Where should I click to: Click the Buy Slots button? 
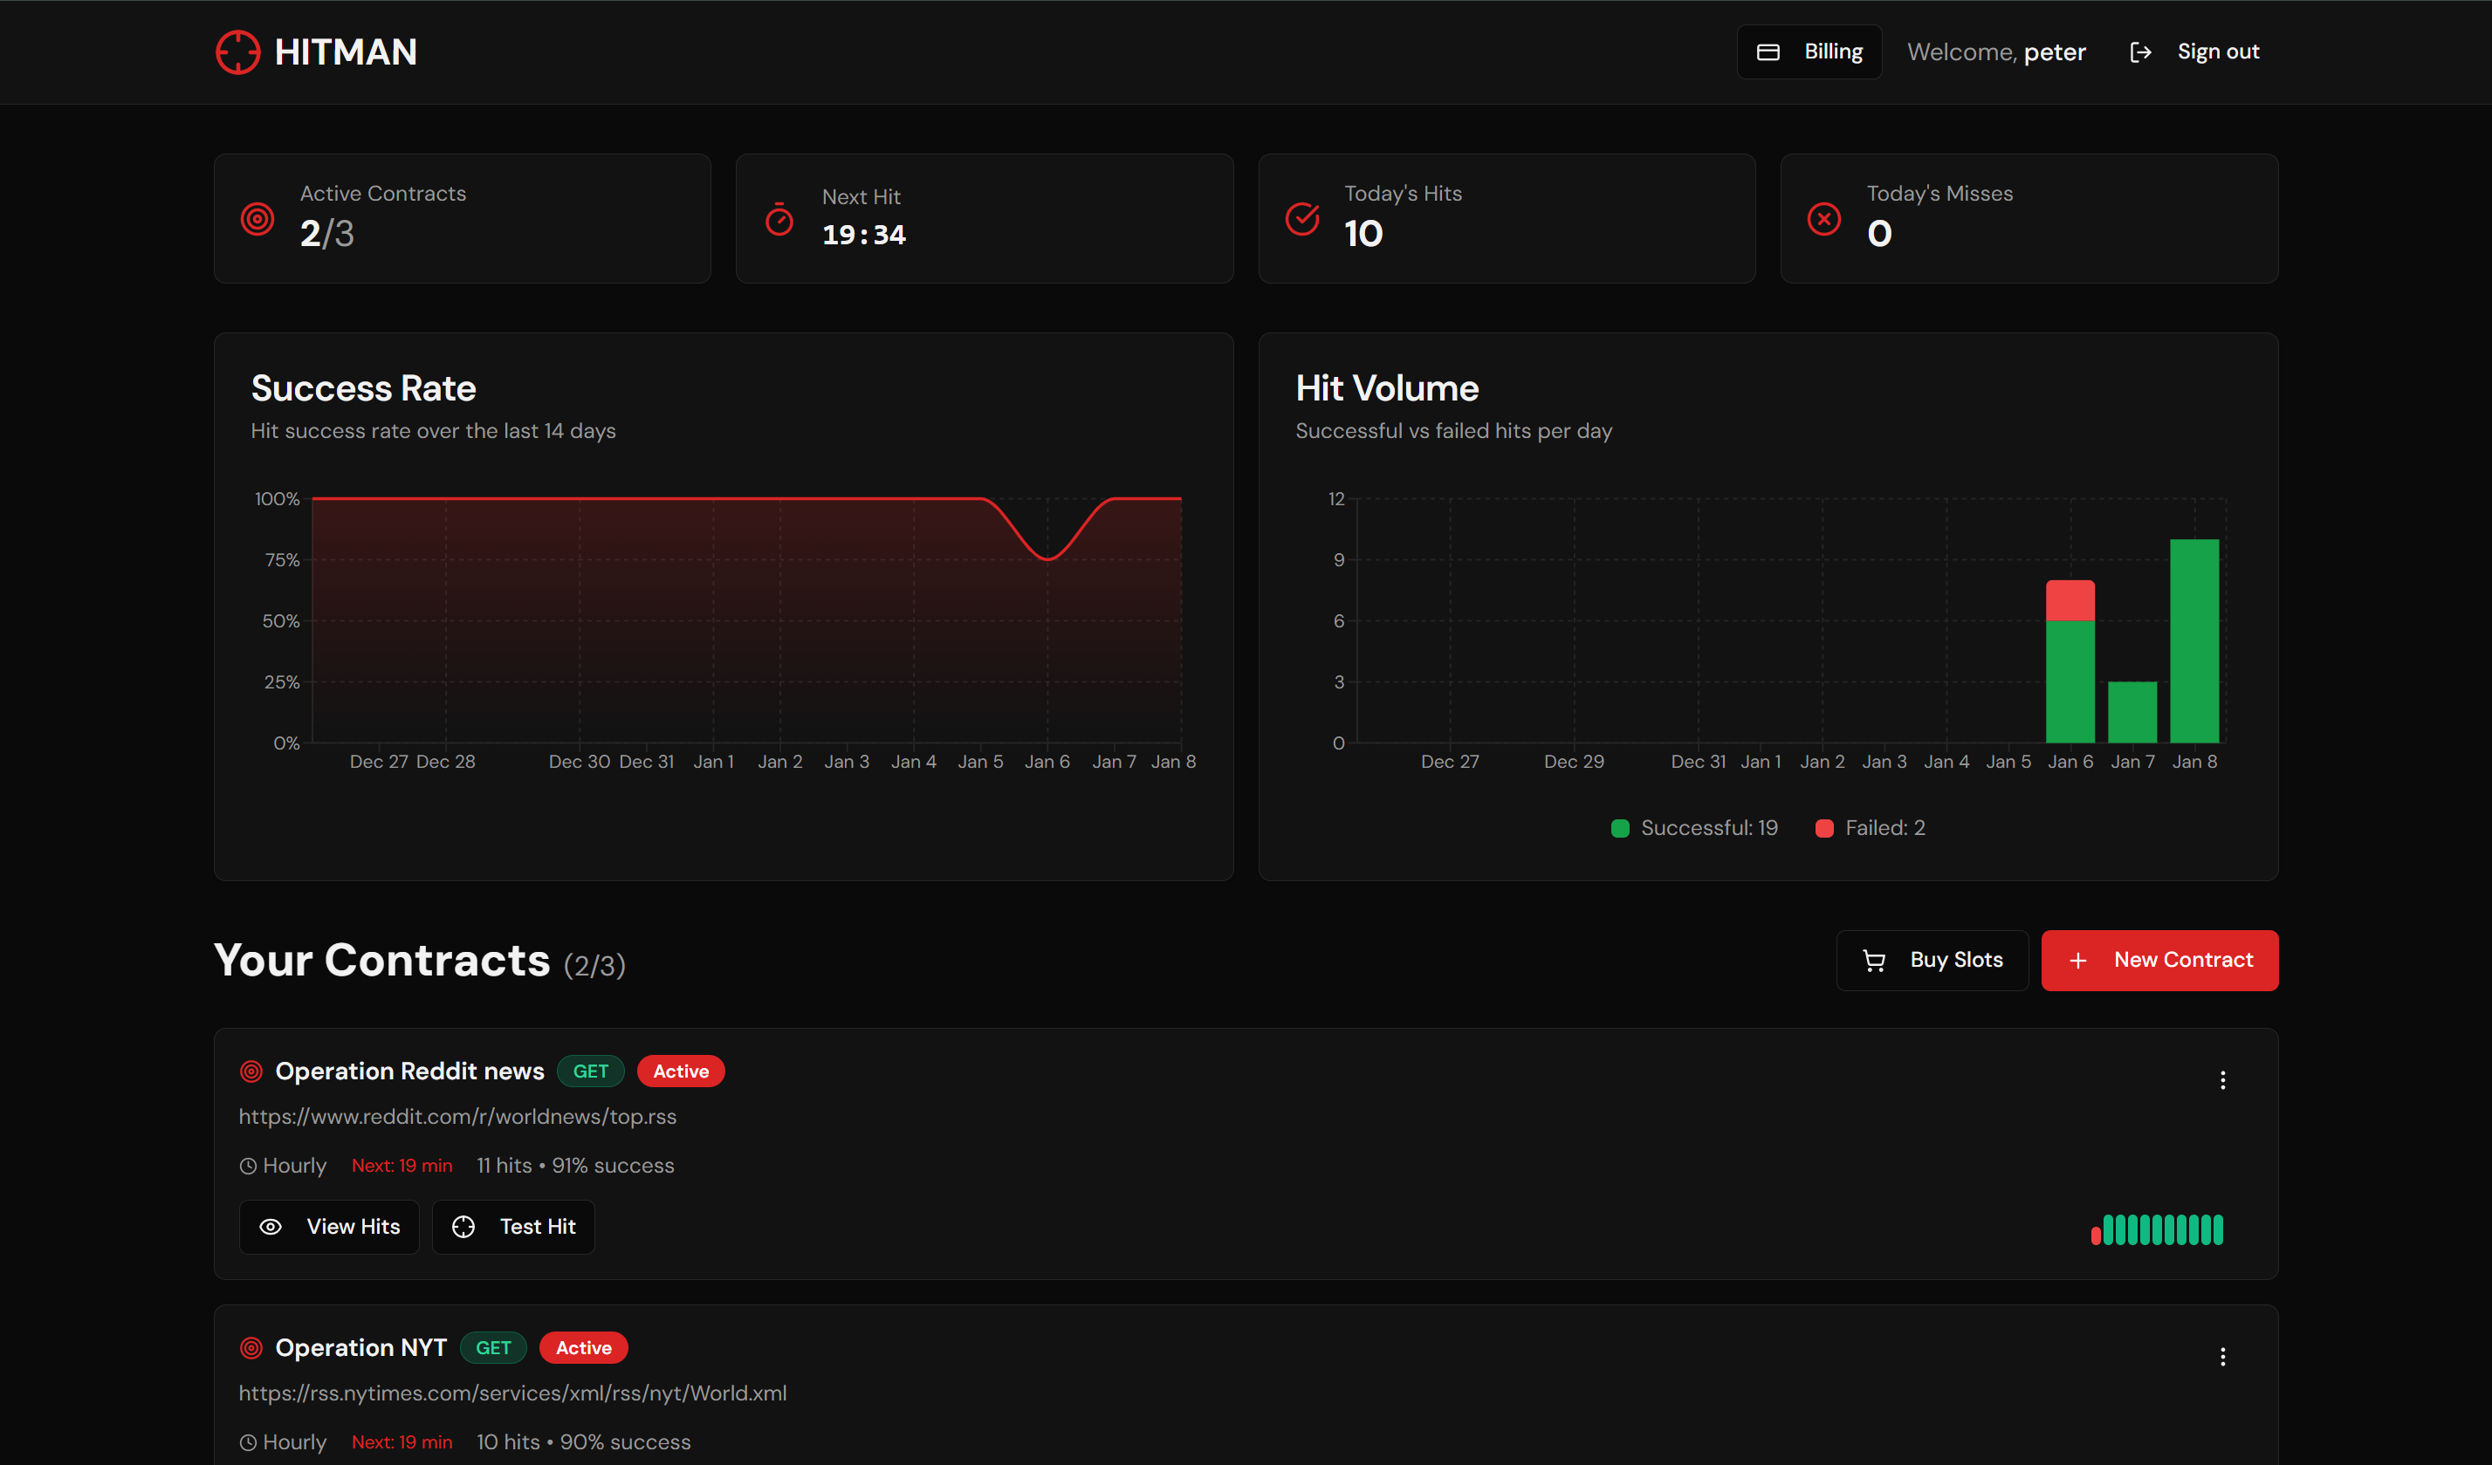tap(1932, 960)
